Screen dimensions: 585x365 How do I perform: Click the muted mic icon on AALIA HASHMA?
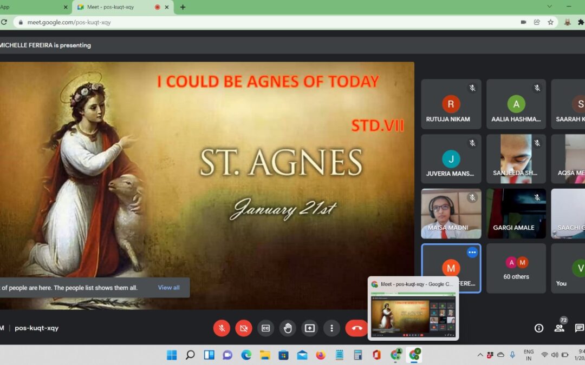click(x=537, y=88)
